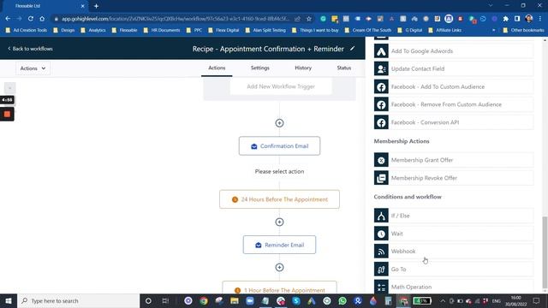Expand the Actions dropdown
The image size is (548, 308).
tap(33, 68)
